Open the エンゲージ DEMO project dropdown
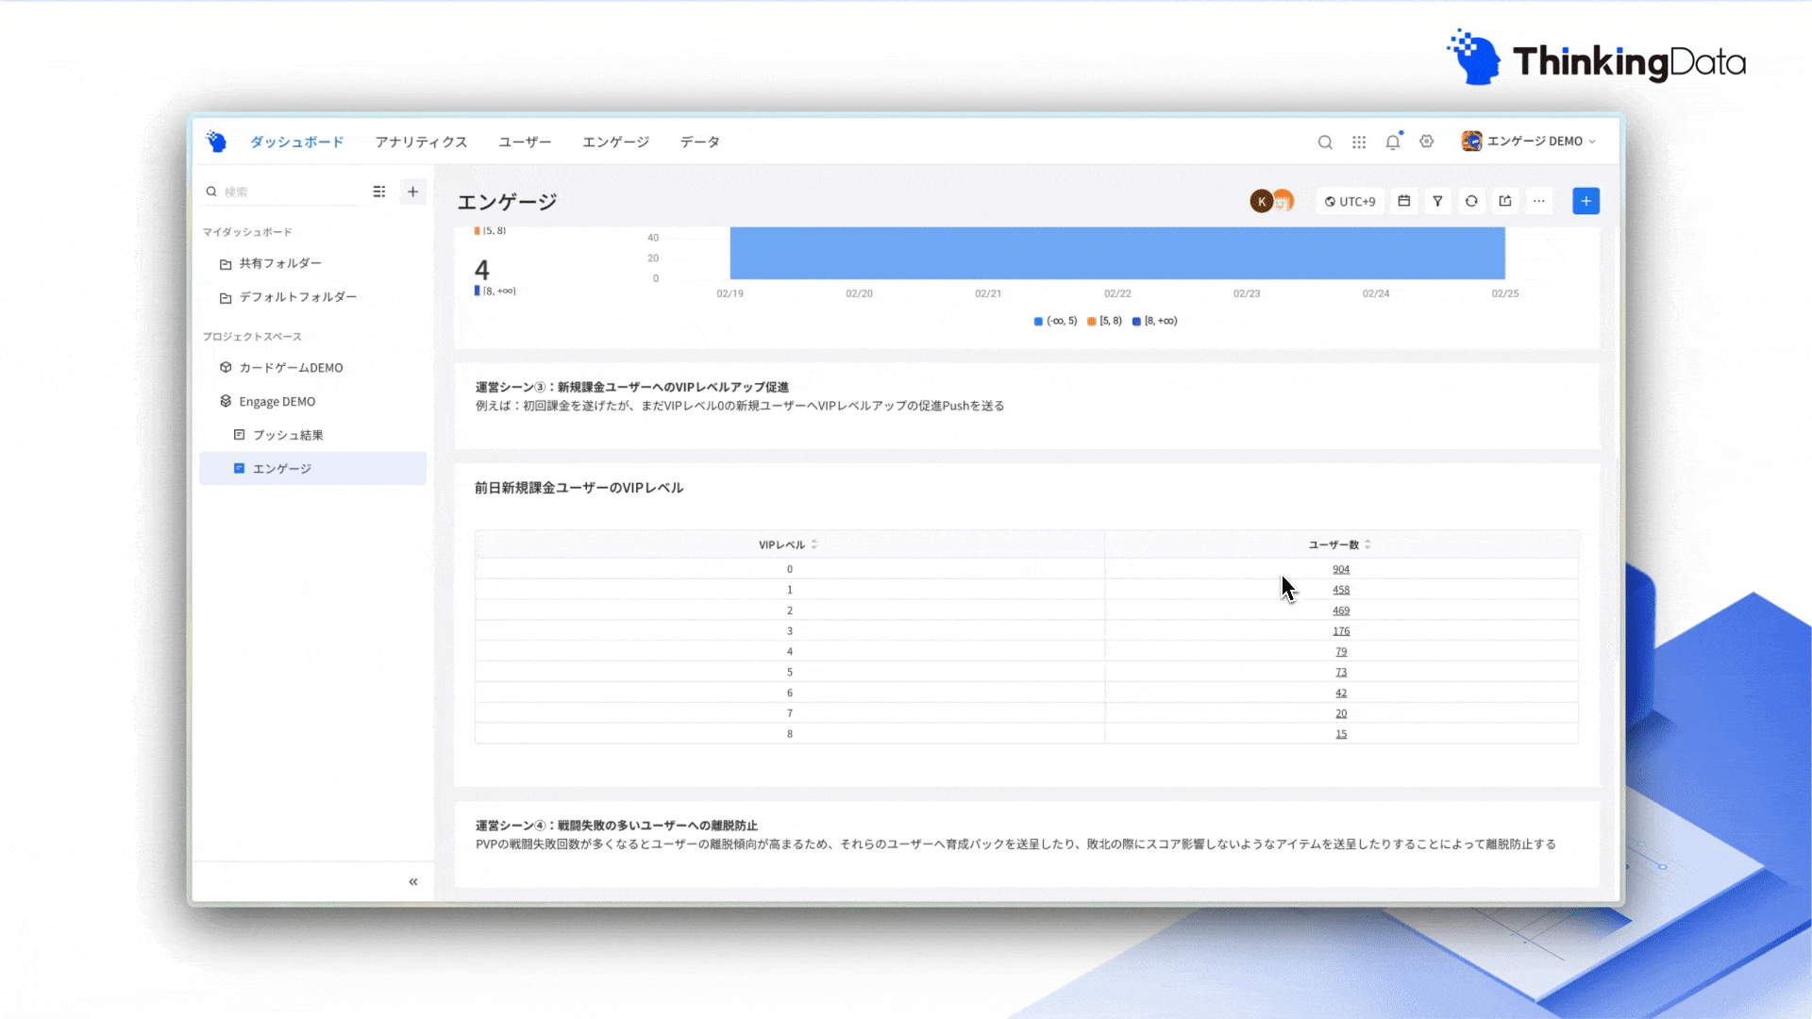This screenshot has width=1812, height=1019. tap(1529, 142)
